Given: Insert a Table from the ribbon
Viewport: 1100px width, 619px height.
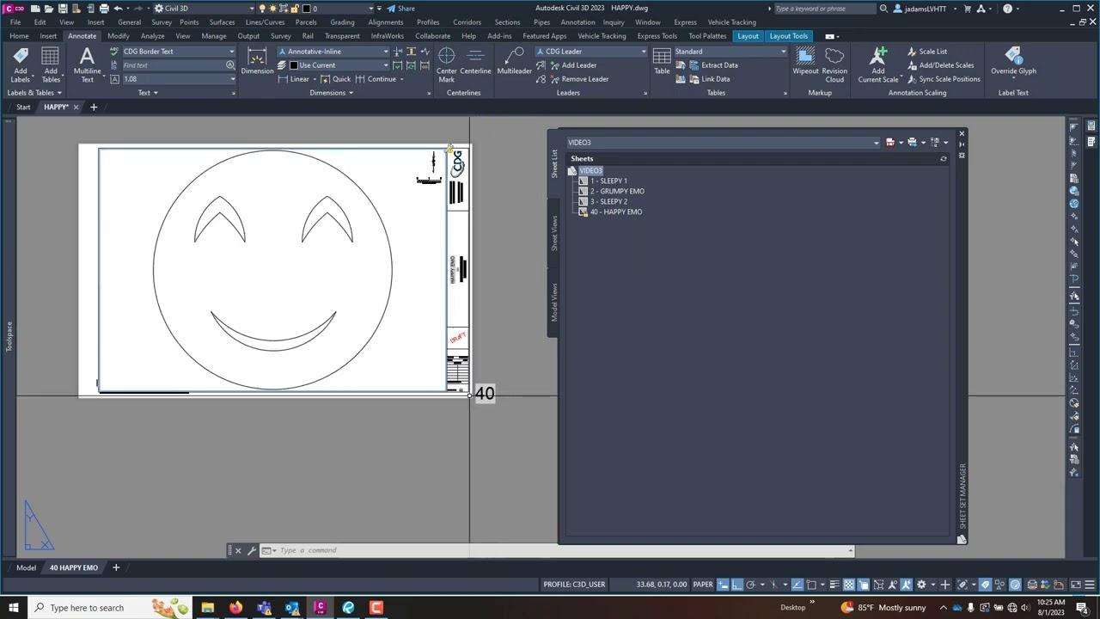Looking at the screenshot, I should (x=662, y=61).
